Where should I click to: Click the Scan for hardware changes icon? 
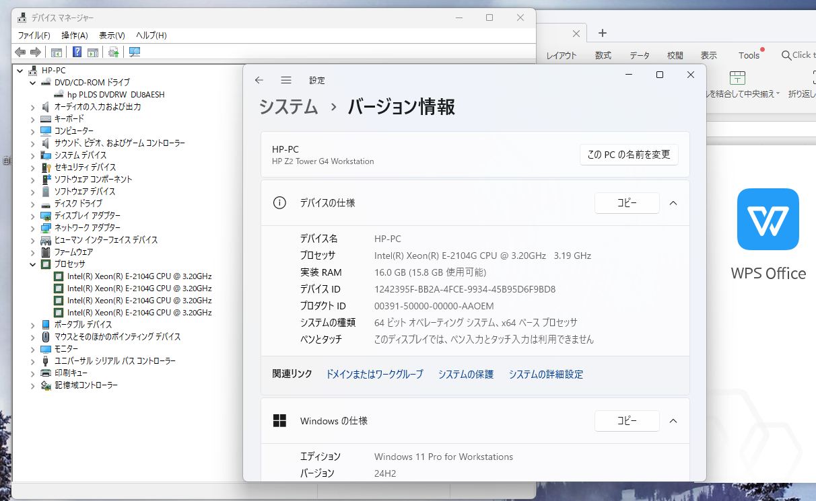(135, 52)
